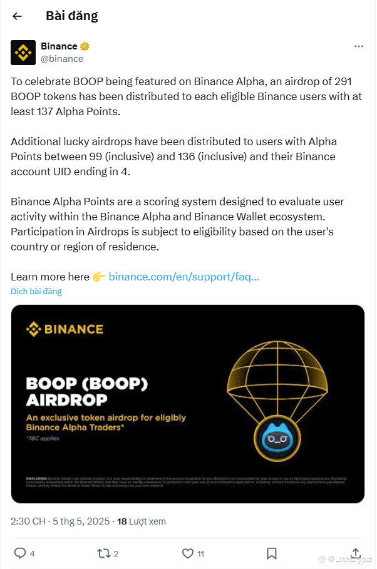
Task: Bookmark this Binance airdrop post
Action: pyautogui.click(x=272, y=553)
